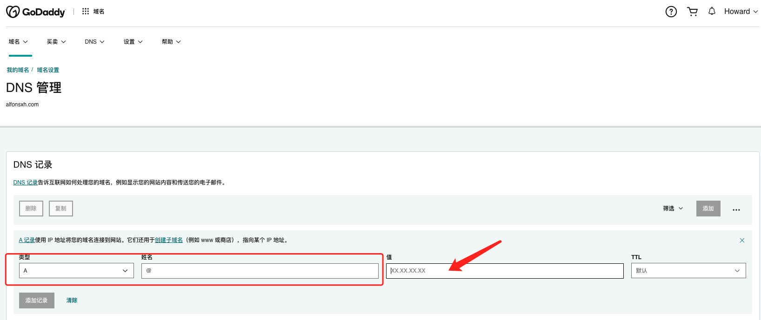
Task: Open the help question mark icon
Action: 671,12
